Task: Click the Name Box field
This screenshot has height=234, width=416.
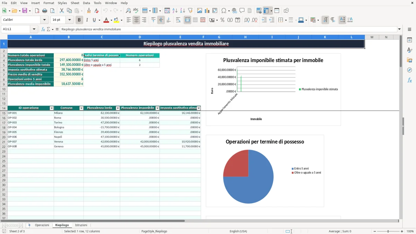Action: tap(16, 29)
